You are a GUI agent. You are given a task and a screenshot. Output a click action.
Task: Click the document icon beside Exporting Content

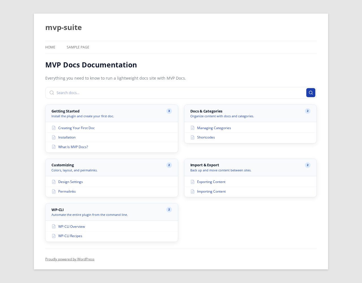193,182
